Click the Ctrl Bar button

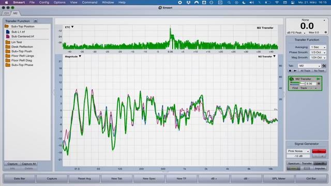(x=311, y=179)
